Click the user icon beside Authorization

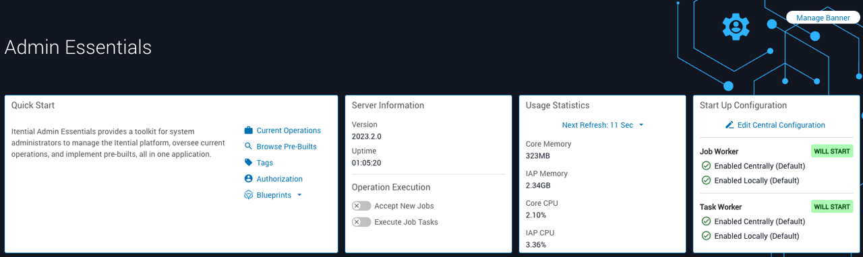[x=248, y=179]
